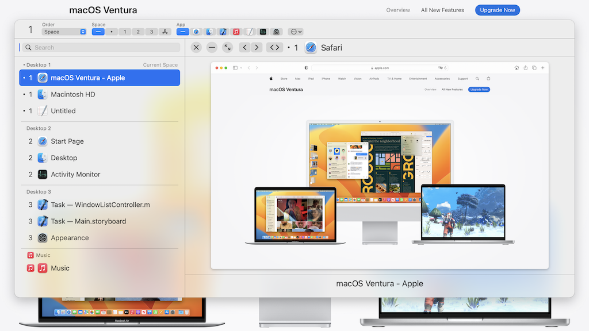Click the Current Space label

coord(160,65)
